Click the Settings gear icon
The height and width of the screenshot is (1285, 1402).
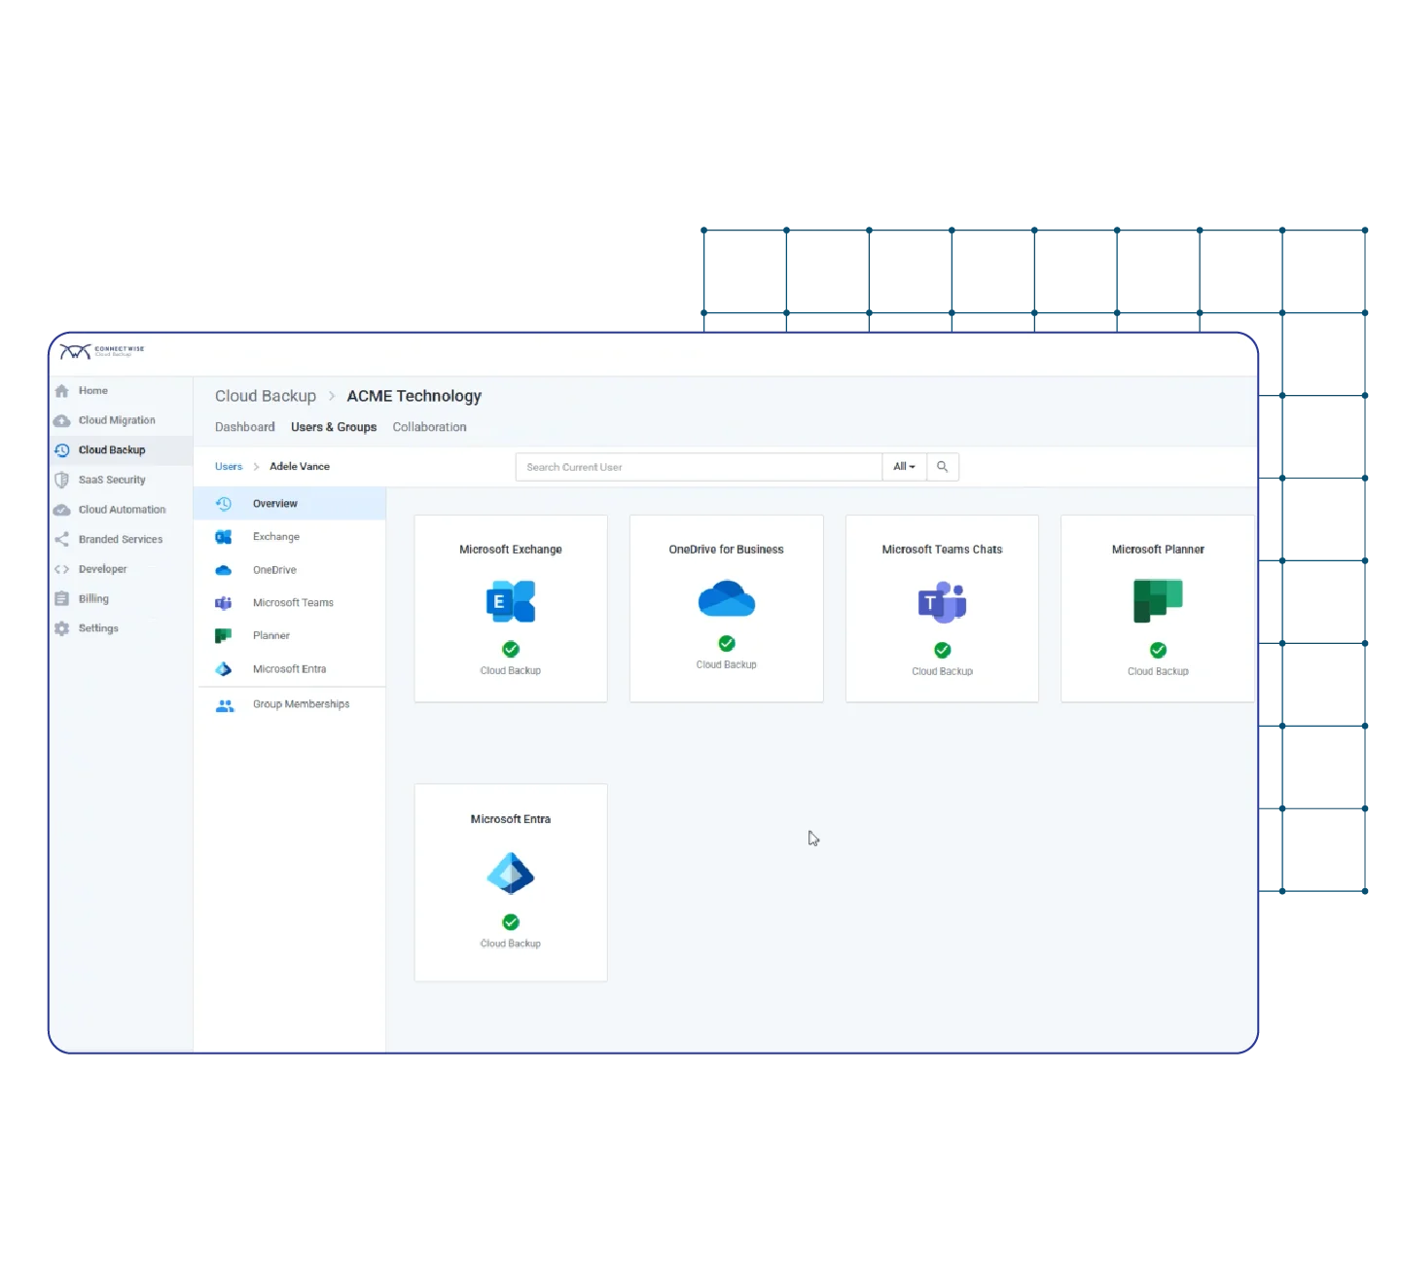(x=62, y=629)
